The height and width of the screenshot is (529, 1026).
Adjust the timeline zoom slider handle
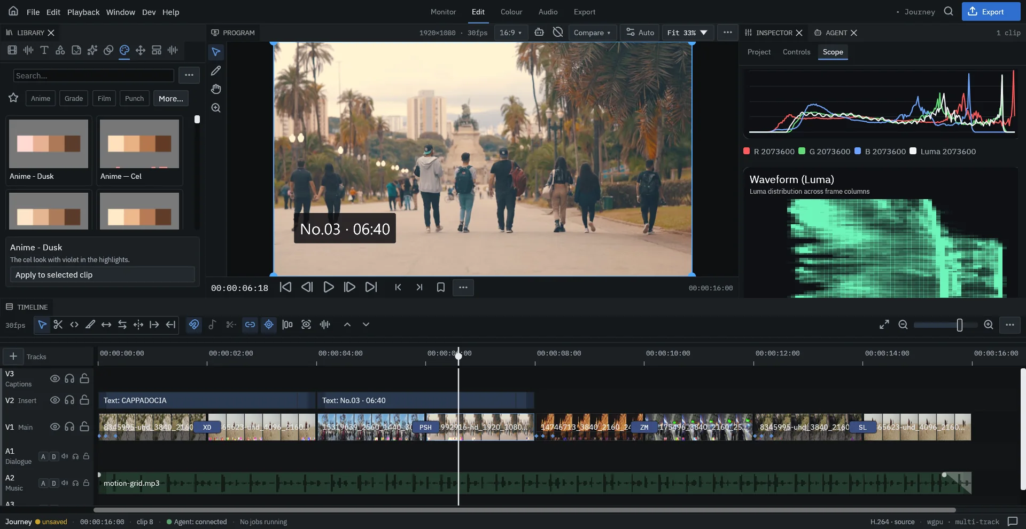tap(960, 325)
